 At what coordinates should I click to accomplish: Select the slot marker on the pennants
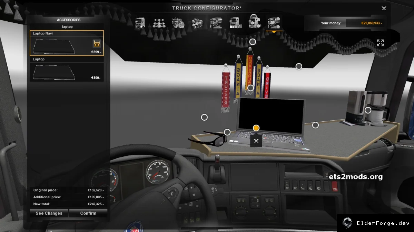tap(250, 88)
